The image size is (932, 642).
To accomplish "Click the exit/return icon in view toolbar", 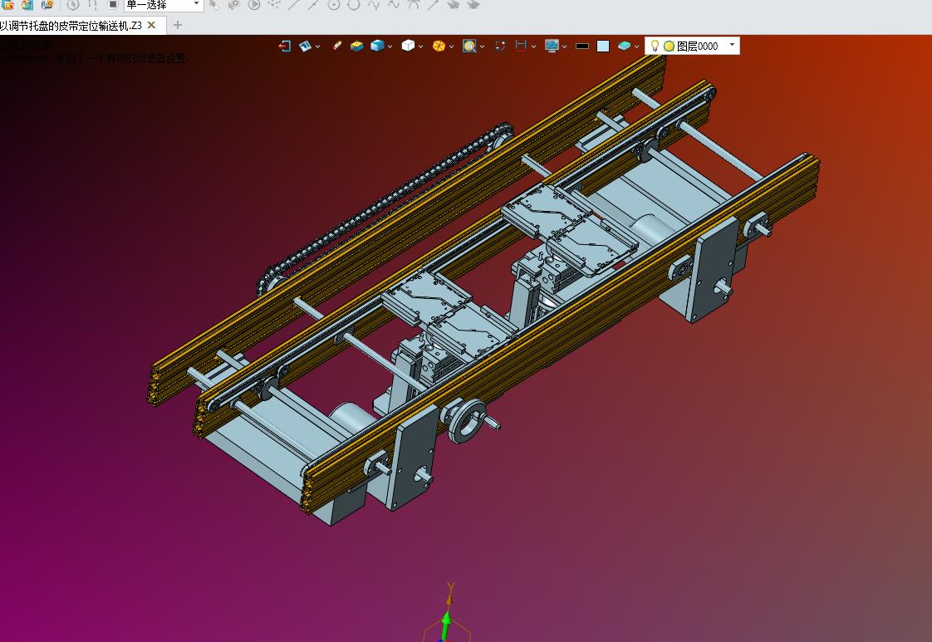I will click(x=285, y=46).
